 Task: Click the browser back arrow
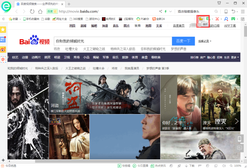[x=16, y=12]
